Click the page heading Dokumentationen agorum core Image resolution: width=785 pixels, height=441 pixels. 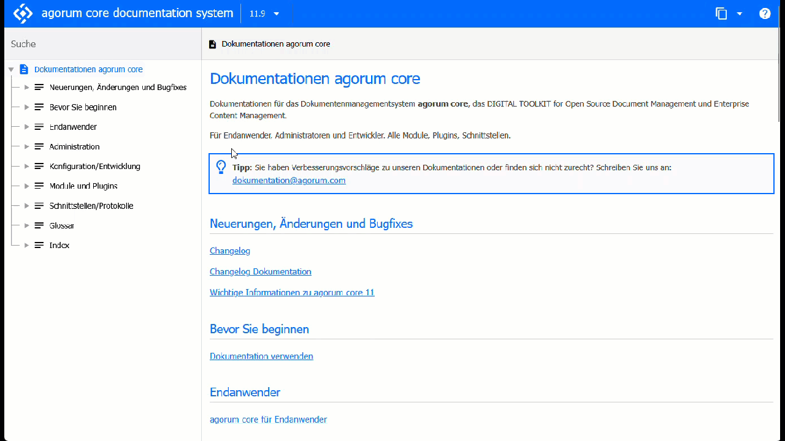(x=315, y=79)
